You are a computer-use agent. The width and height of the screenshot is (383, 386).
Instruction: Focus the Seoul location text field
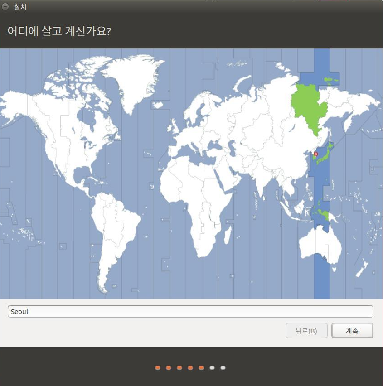pyautogui.click(x=190, y=311)
